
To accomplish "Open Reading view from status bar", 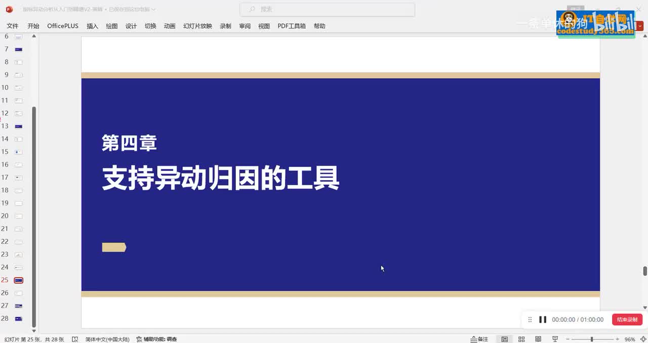I will pyautogui.click(x=538, y=339).
